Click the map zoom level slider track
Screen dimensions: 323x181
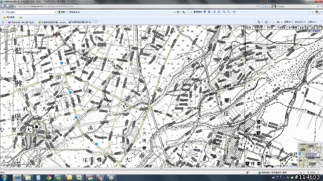7,51
